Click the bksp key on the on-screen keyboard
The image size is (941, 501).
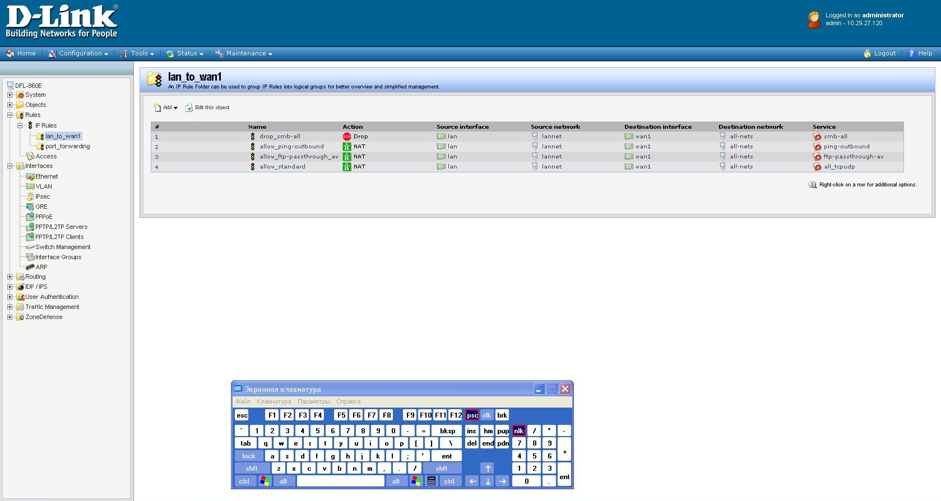click(x=448, y=430)
